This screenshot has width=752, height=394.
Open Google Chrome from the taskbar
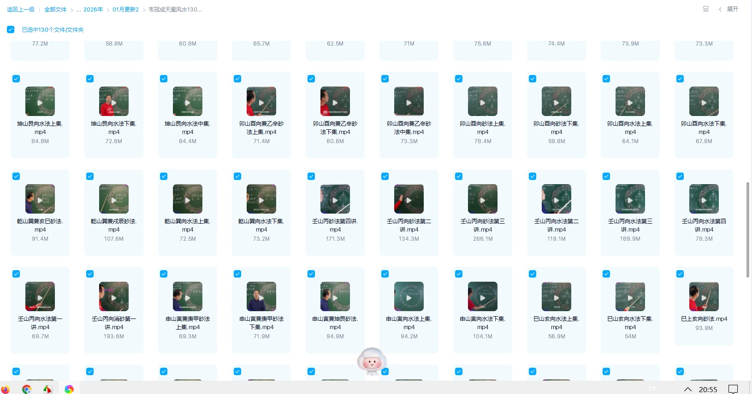[x=27, y=389]
